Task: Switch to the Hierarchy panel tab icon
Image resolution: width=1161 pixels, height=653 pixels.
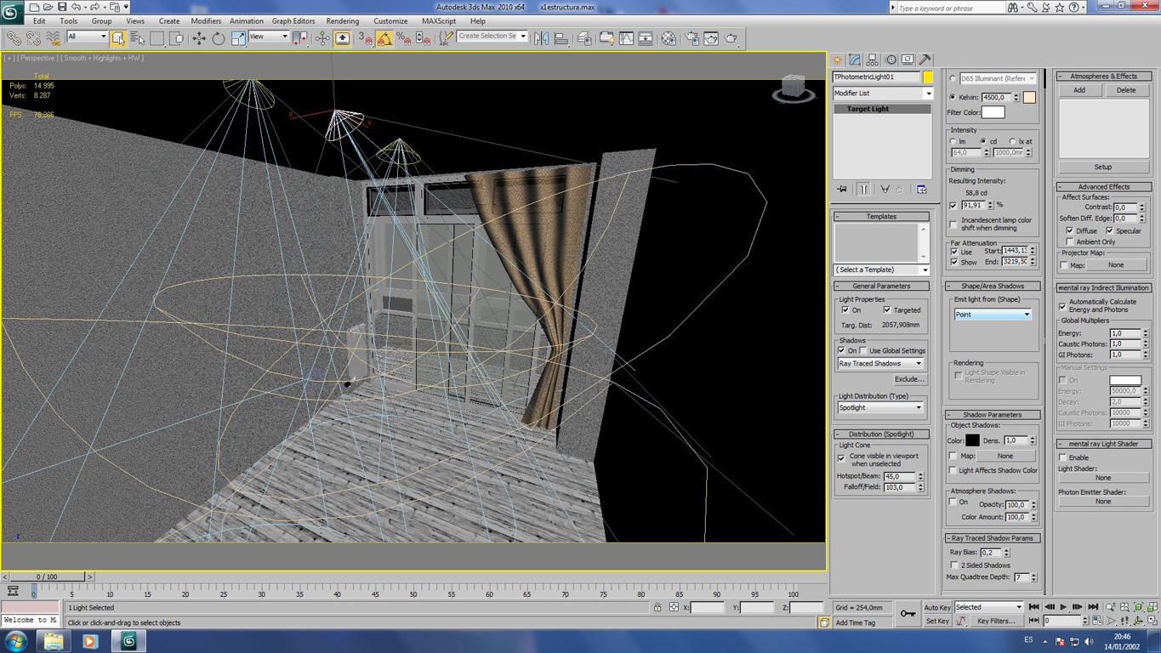Action: pyautogui.click(x=873, y=60)
